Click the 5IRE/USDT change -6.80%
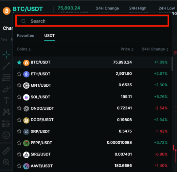Screen dimensions: 177x172 pos(161,154)
